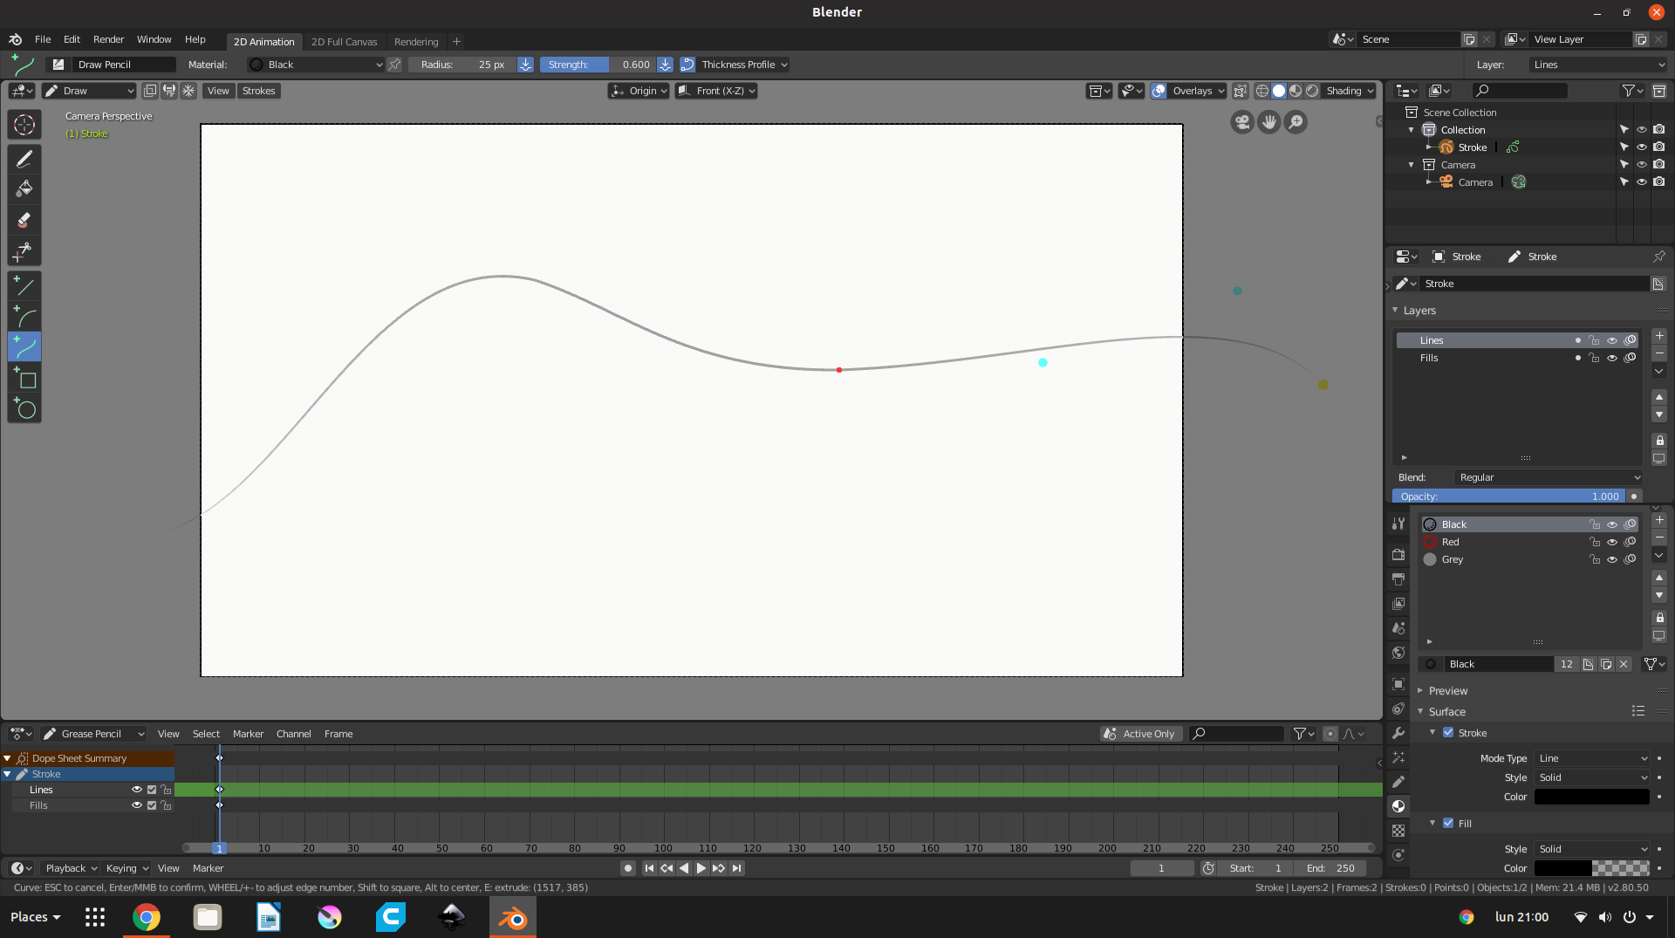This screenshot has height=938, width=1675.
Task: Toggle Active Only in the dope sheet
Action: click(x=1141, y=734)
